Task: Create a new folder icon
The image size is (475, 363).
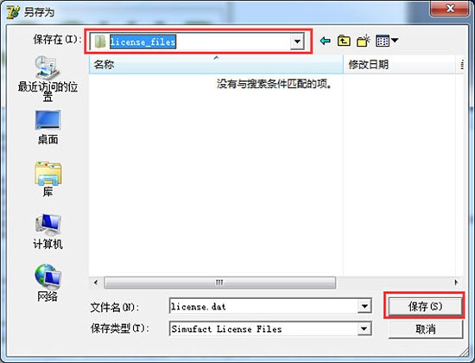Action: point(364,41)
